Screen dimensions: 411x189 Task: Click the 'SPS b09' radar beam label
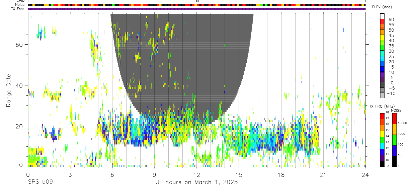click(x=39, y=182)
